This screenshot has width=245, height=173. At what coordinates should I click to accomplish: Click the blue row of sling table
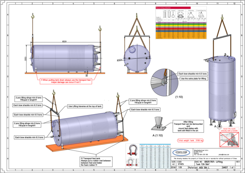(181, 31)
